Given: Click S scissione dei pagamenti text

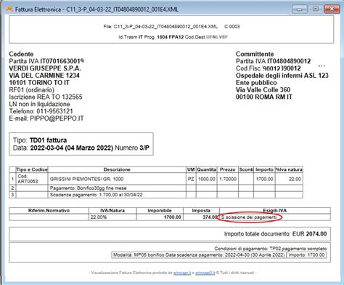Looking at the screenshot, I should click(249, 217).
